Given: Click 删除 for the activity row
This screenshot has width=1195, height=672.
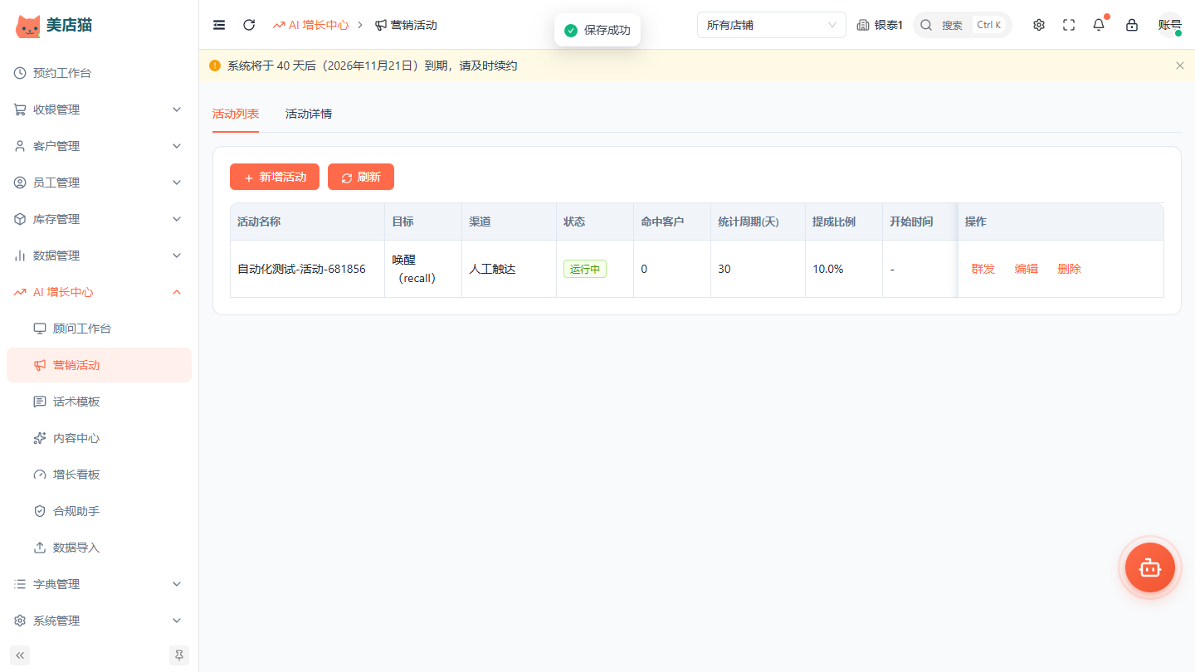Looking at the screenshot, I should 1070,269.
